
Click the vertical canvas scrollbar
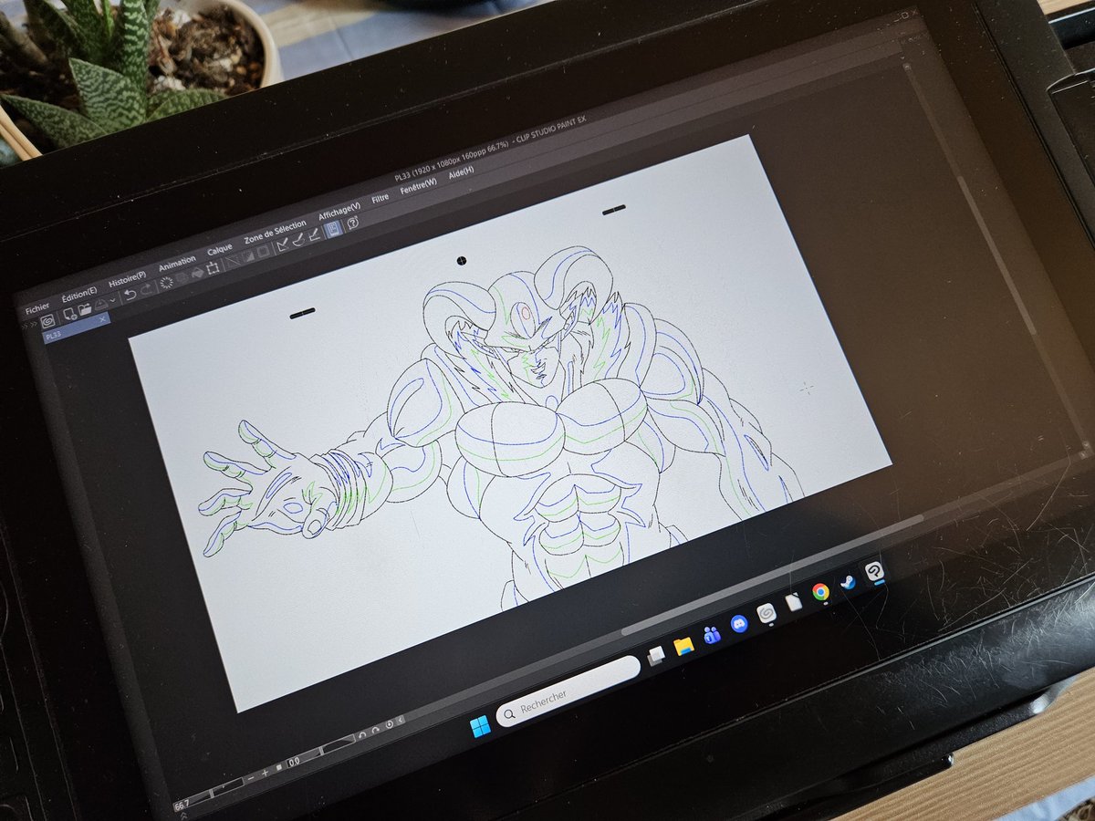tap(996, 255)
